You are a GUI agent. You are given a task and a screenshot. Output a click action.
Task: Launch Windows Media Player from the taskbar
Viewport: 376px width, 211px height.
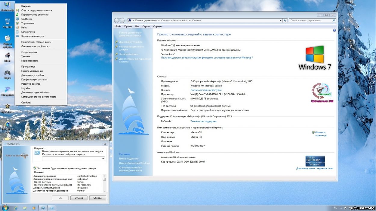[34, 208]
